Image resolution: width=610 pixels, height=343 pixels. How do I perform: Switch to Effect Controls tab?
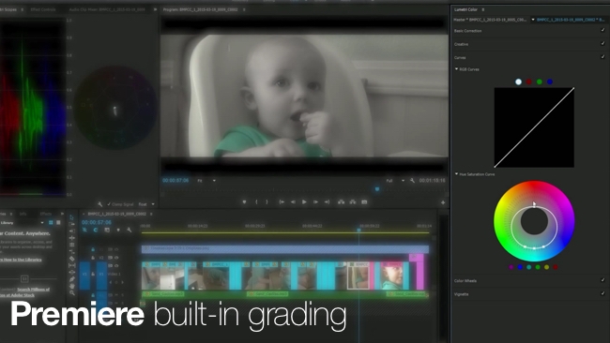point(43,9)
